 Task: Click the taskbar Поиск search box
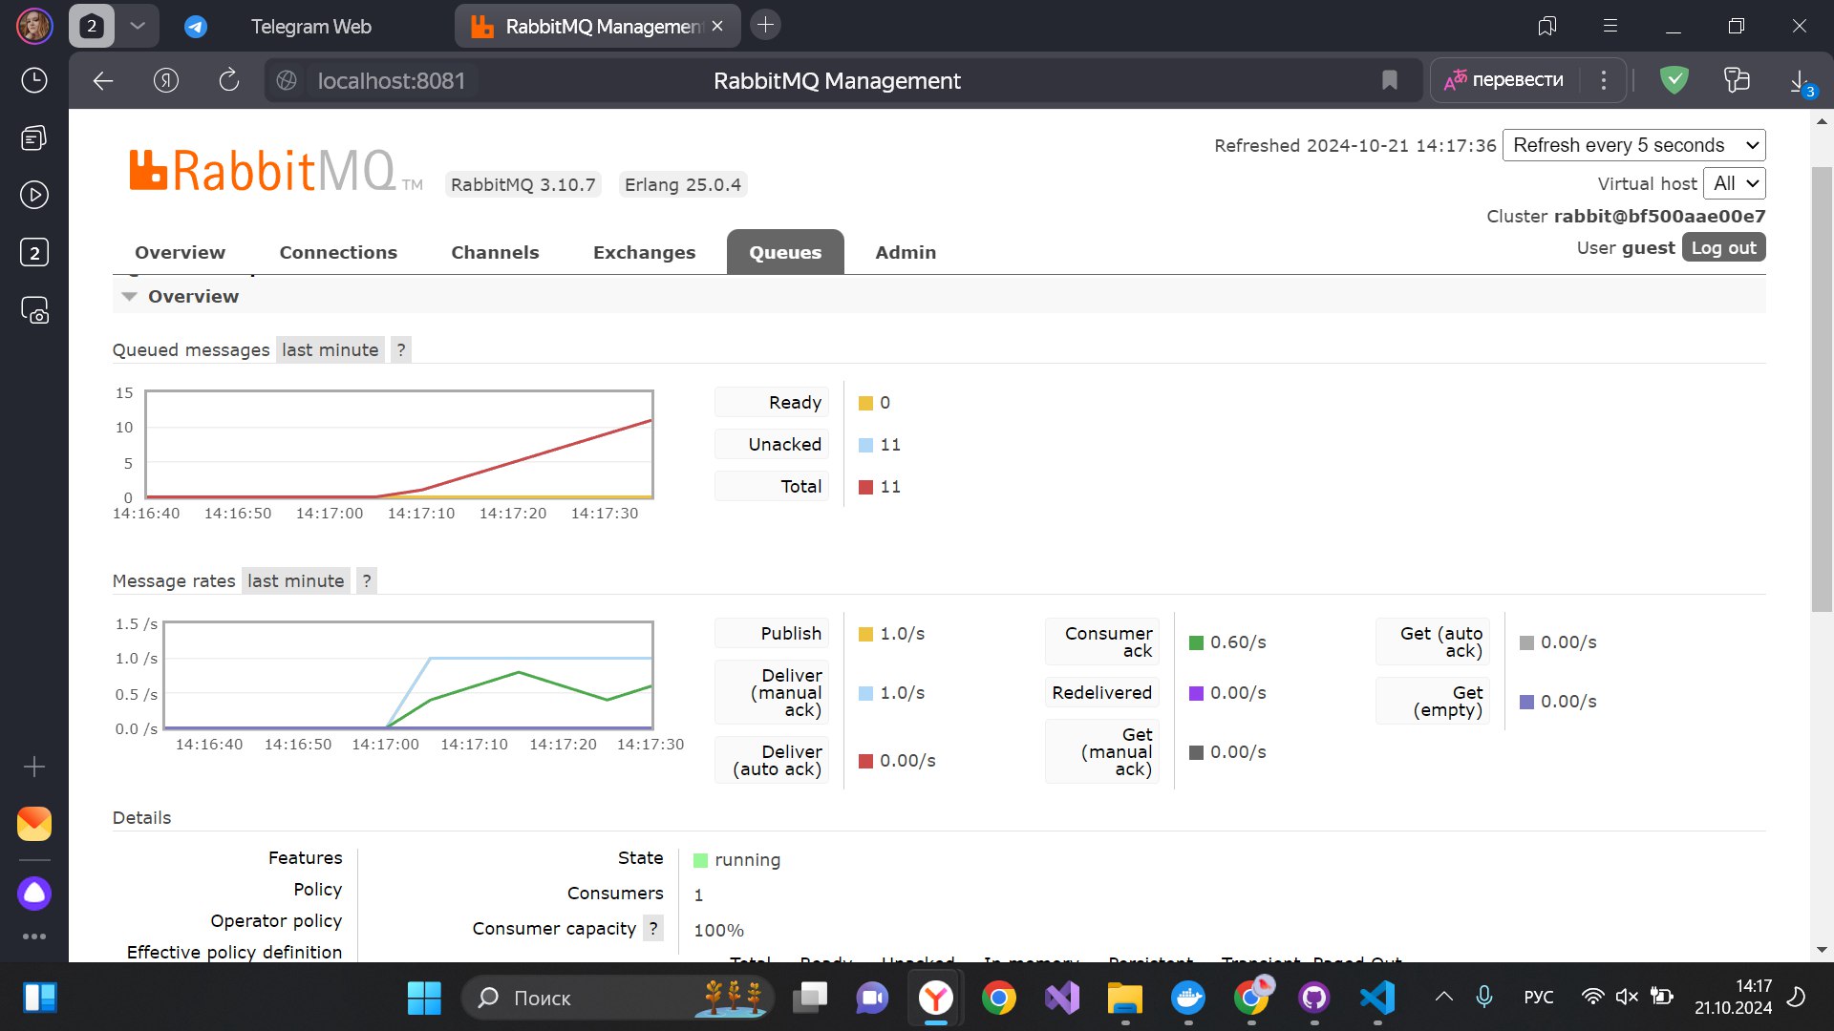point(617,999)
